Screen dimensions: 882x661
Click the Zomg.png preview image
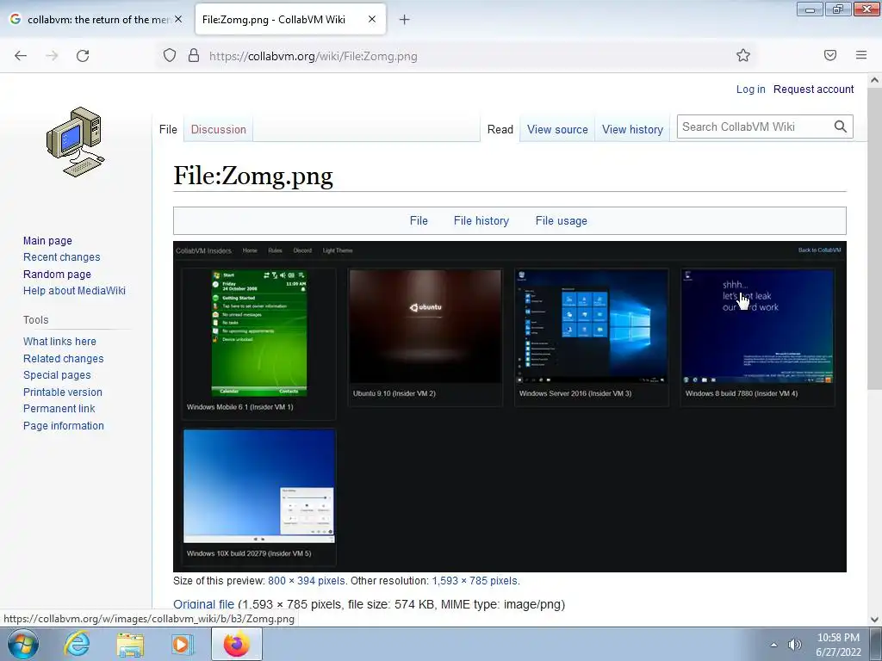coord(510,406)
